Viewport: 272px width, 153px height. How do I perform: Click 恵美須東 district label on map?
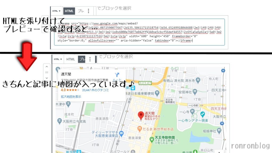tap(135, 138)
